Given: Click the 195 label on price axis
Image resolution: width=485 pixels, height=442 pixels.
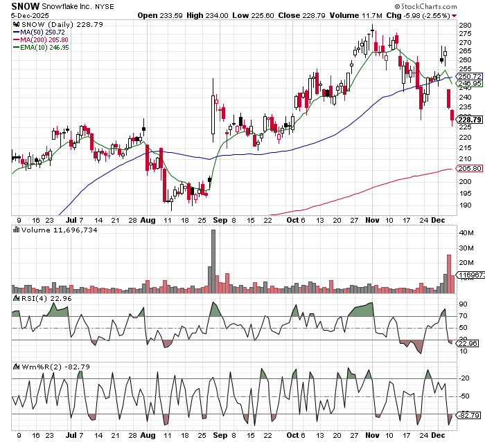Looking at the screenshot, I should (x=465, y=194).
